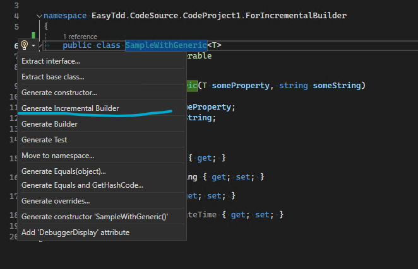Open the dropdown arrow beside the lightbulb
418x269 pixels.
pos(33,45)
